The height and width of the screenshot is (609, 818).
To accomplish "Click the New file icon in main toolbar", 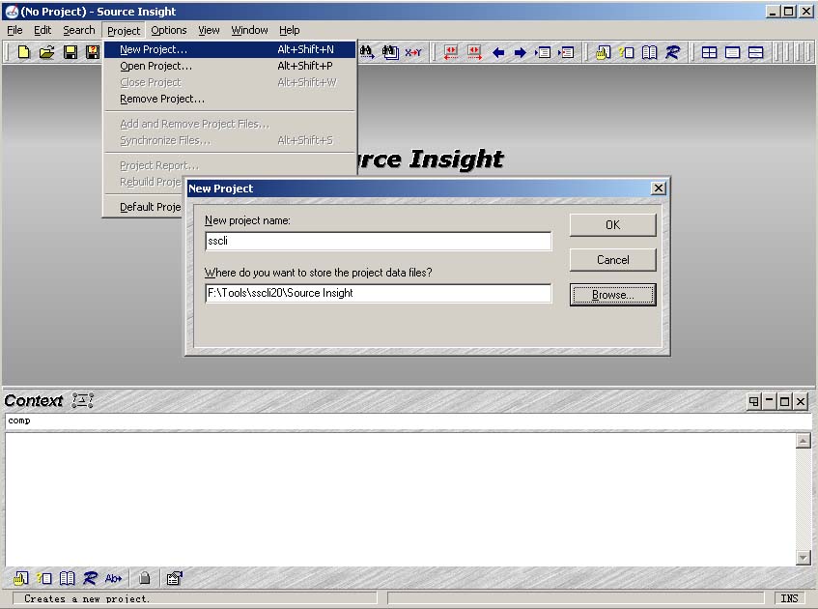I will [23, 52].
